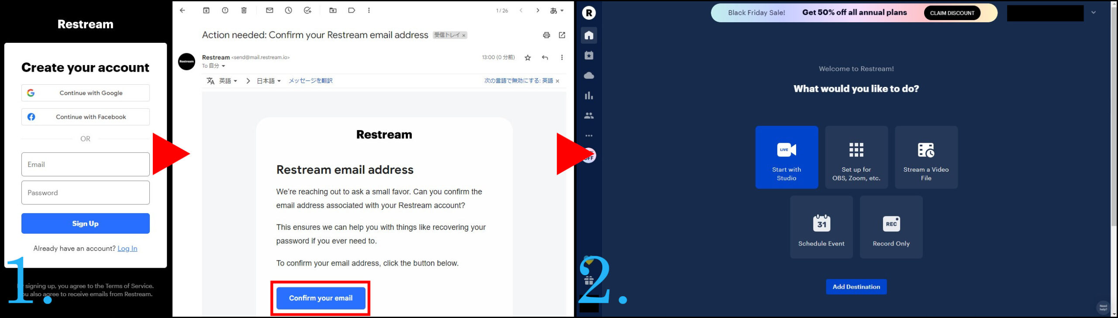Focus the Email input field
This screenshot has width=1118, height=318.
(86, 165)
